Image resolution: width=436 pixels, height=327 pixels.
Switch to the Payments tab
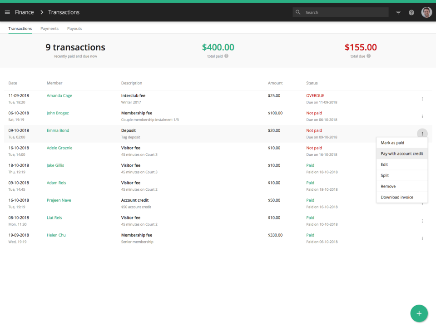pyautogui.click(x=50, y=28)
